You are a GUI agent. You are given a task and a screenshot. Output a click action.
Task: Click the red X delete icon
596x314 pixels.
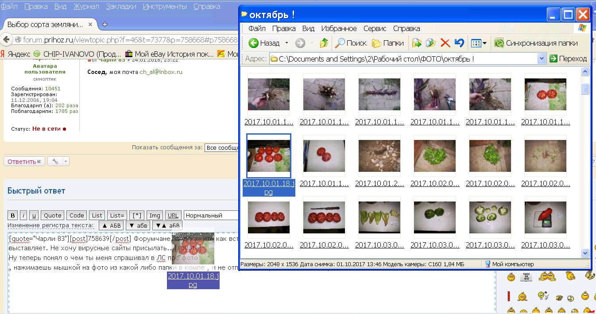(445, 43)
